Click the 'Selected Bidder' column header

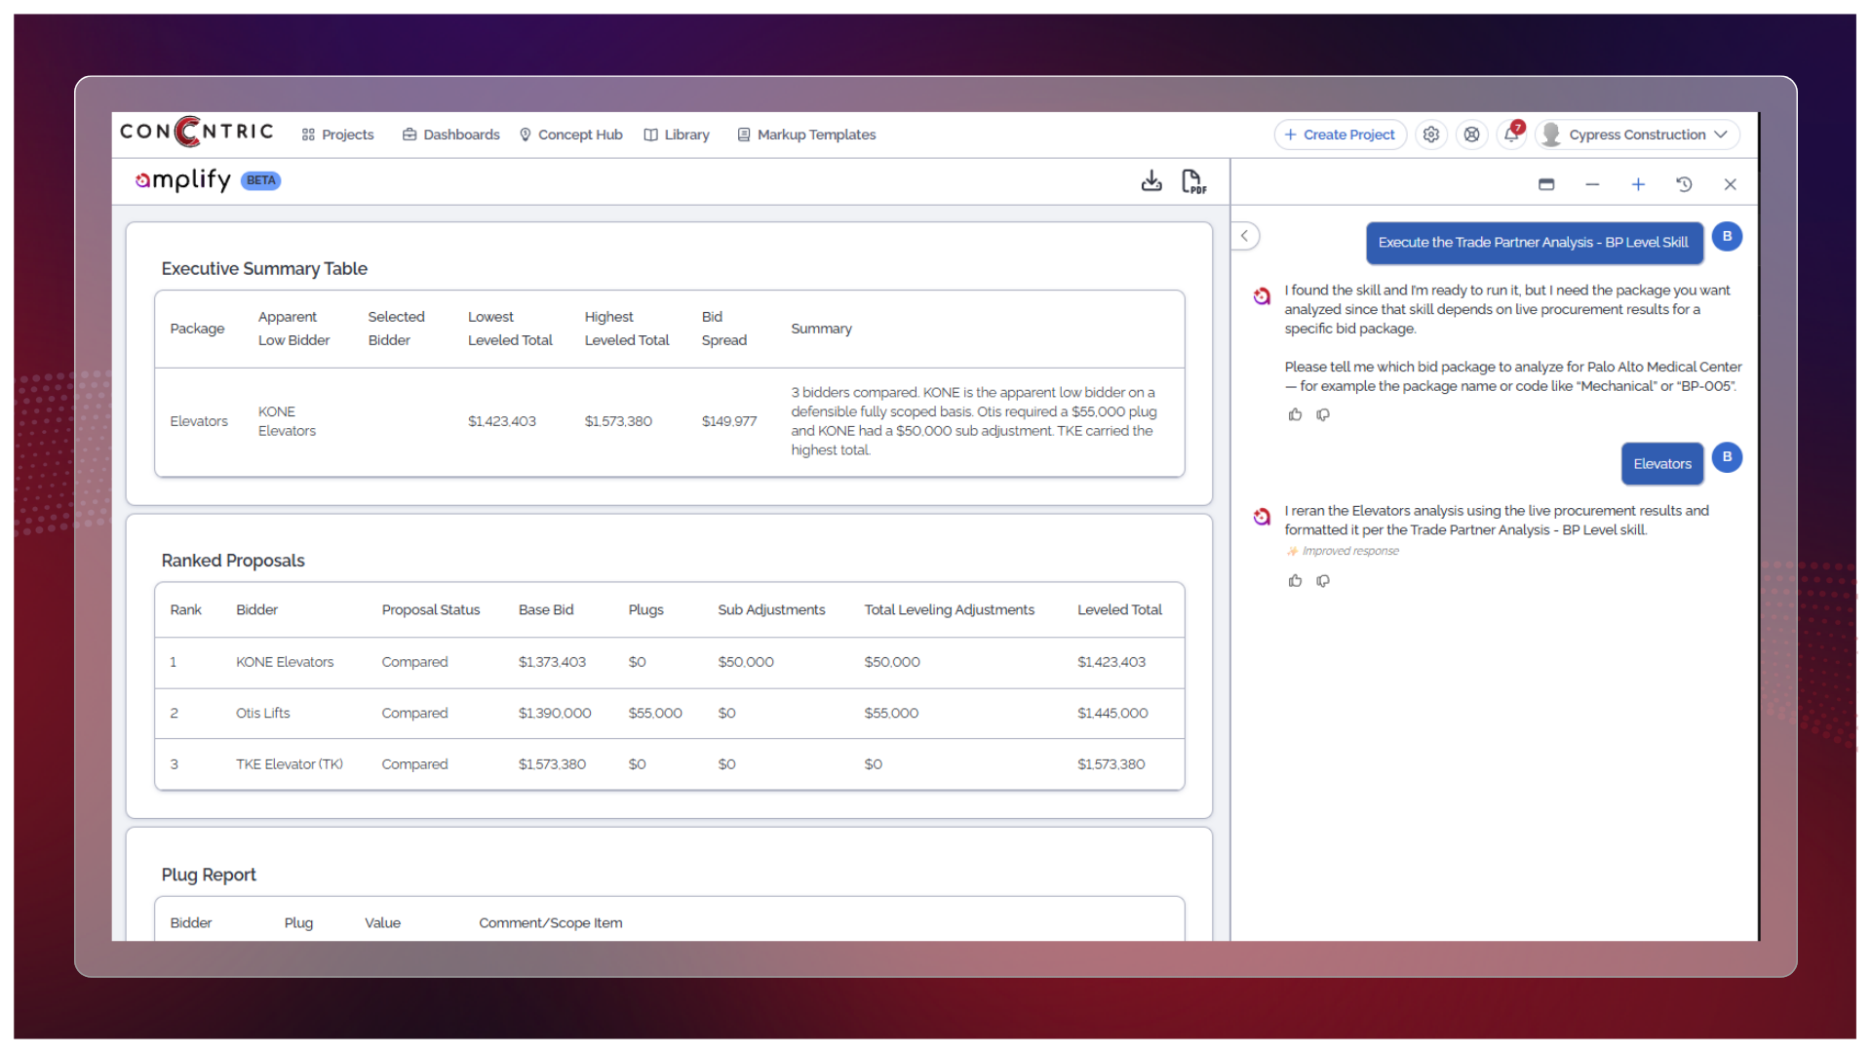396,329
